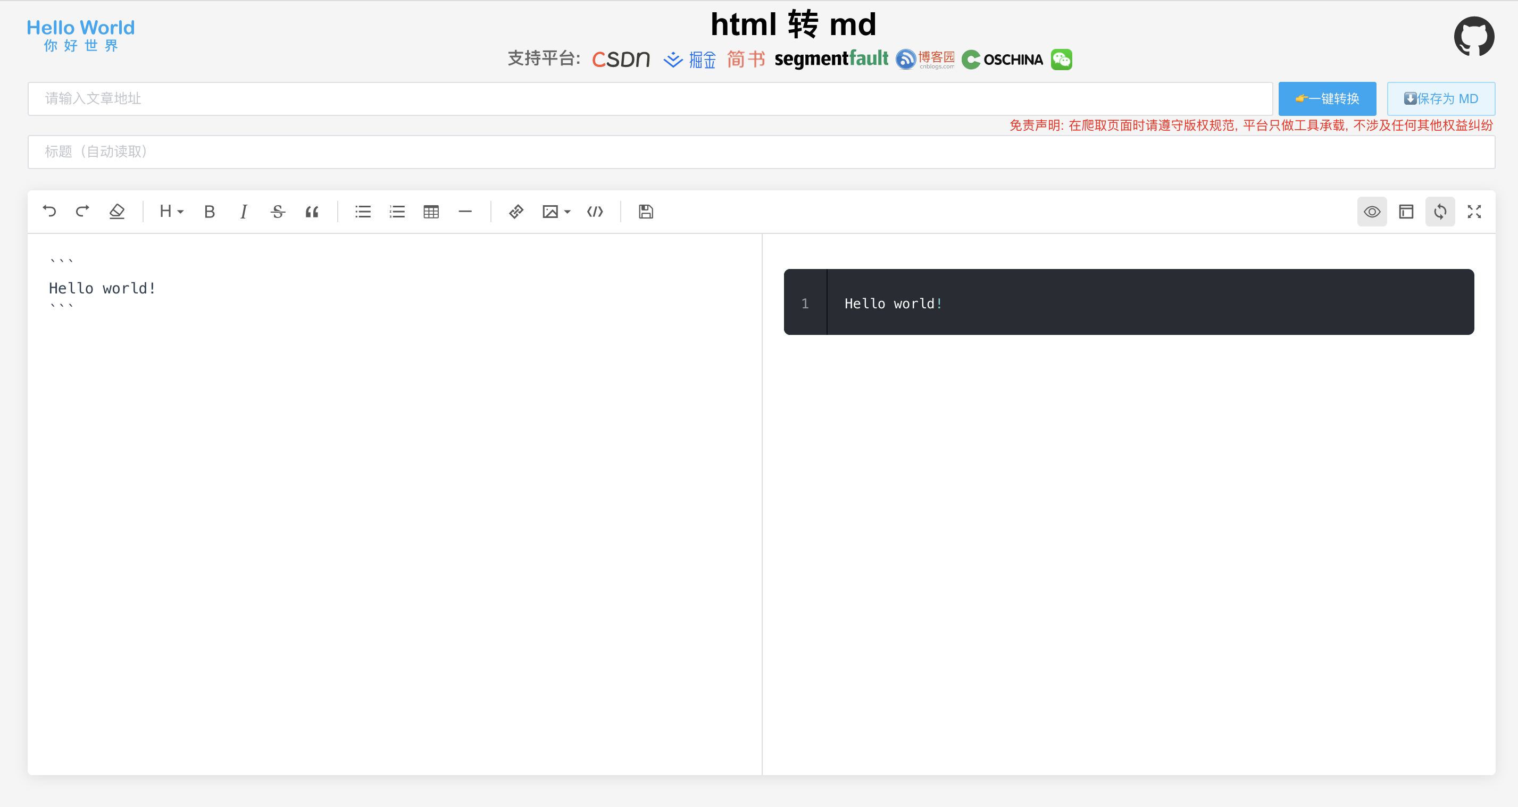The image size is (1518, 807).
Task: Focus the article URL input field
Action: point(650,98)
